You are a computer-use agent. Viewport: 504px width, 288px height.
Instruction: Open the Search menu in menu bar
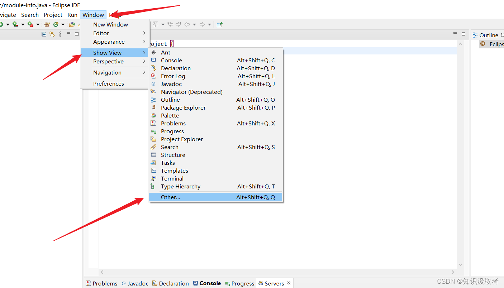click(30, 15)
